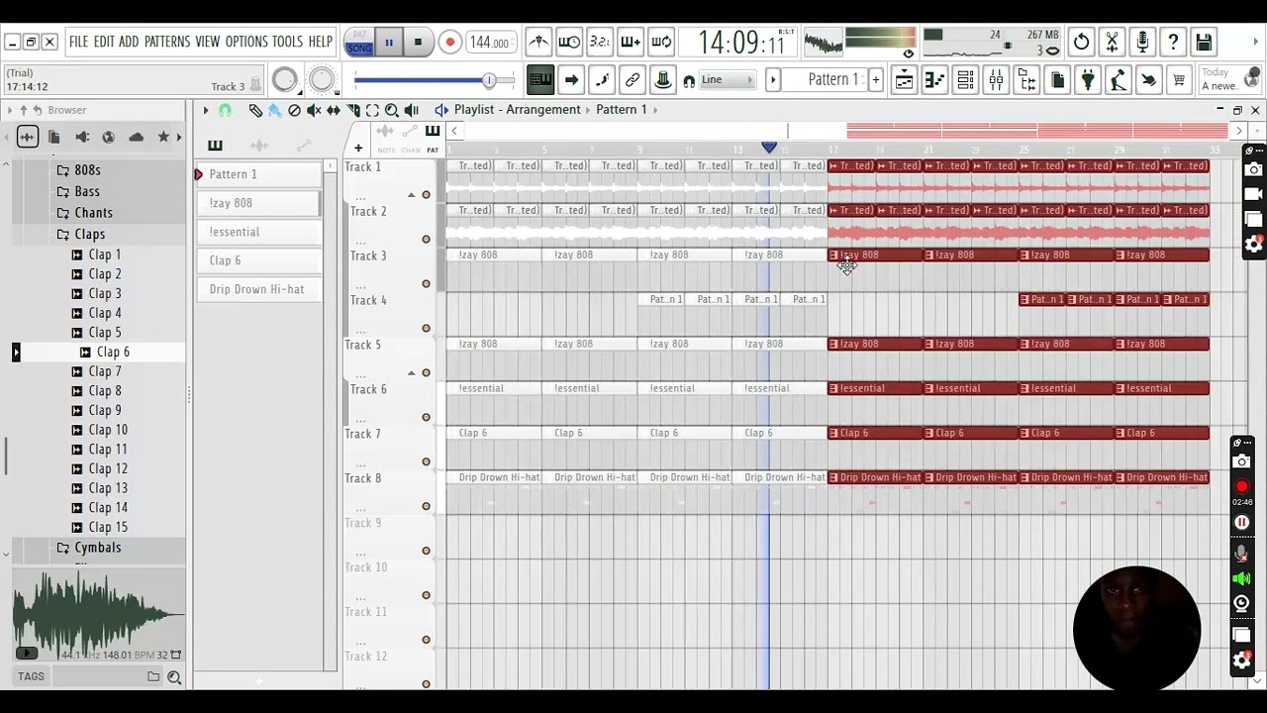Select the playlist delete tool
The height and width of the screenshot is (713, 1267).
294,110
